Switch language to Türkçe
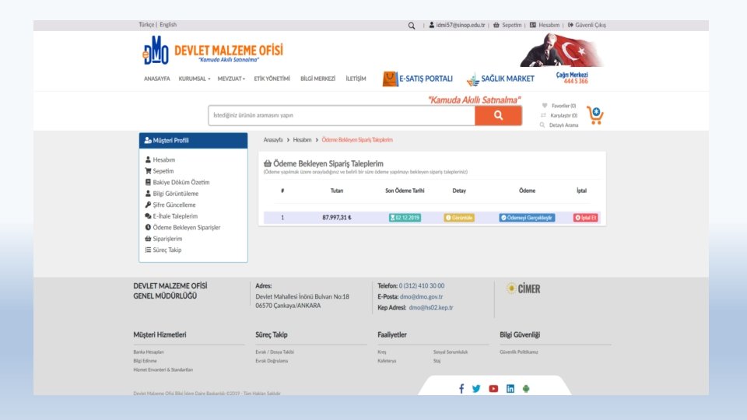The height and width of the screenshot is (420, 747). tap(146, 25)
